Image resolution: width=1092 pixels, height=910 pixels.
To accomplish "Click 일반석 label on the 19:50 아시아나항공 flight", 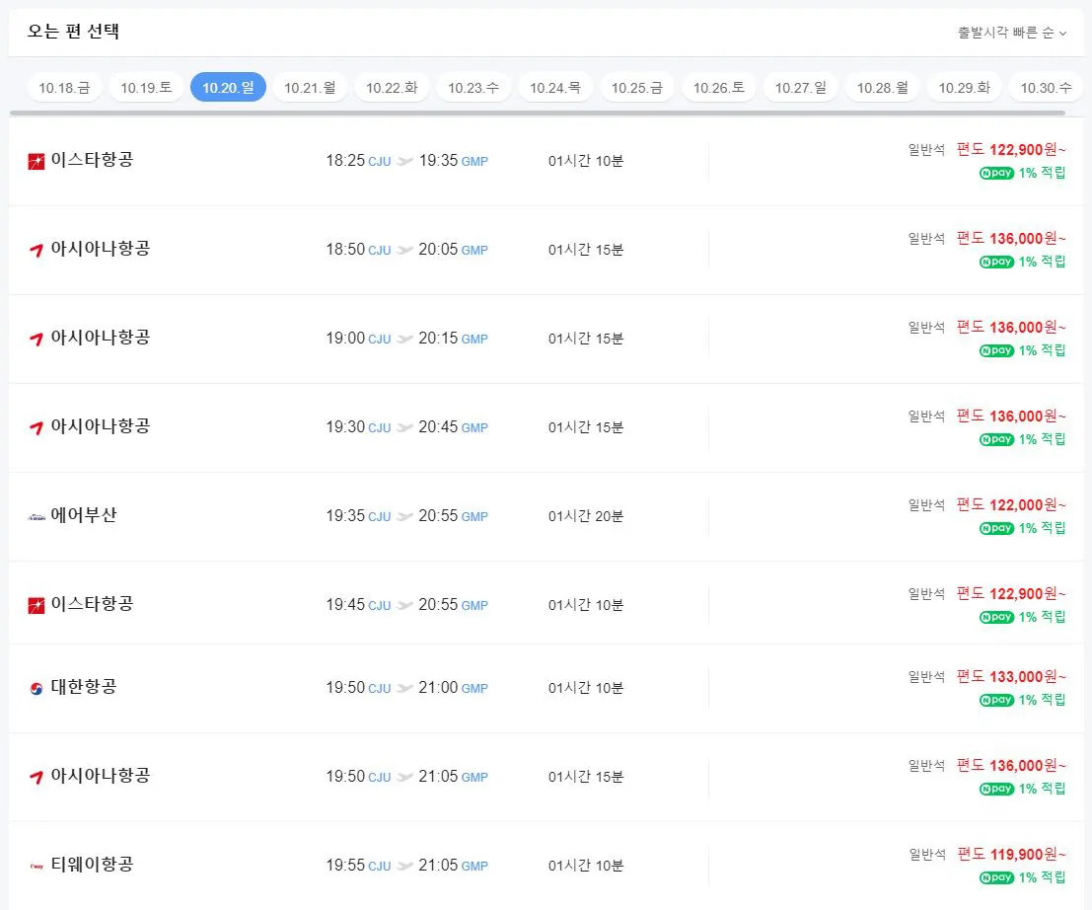I will tap(926, 765).
